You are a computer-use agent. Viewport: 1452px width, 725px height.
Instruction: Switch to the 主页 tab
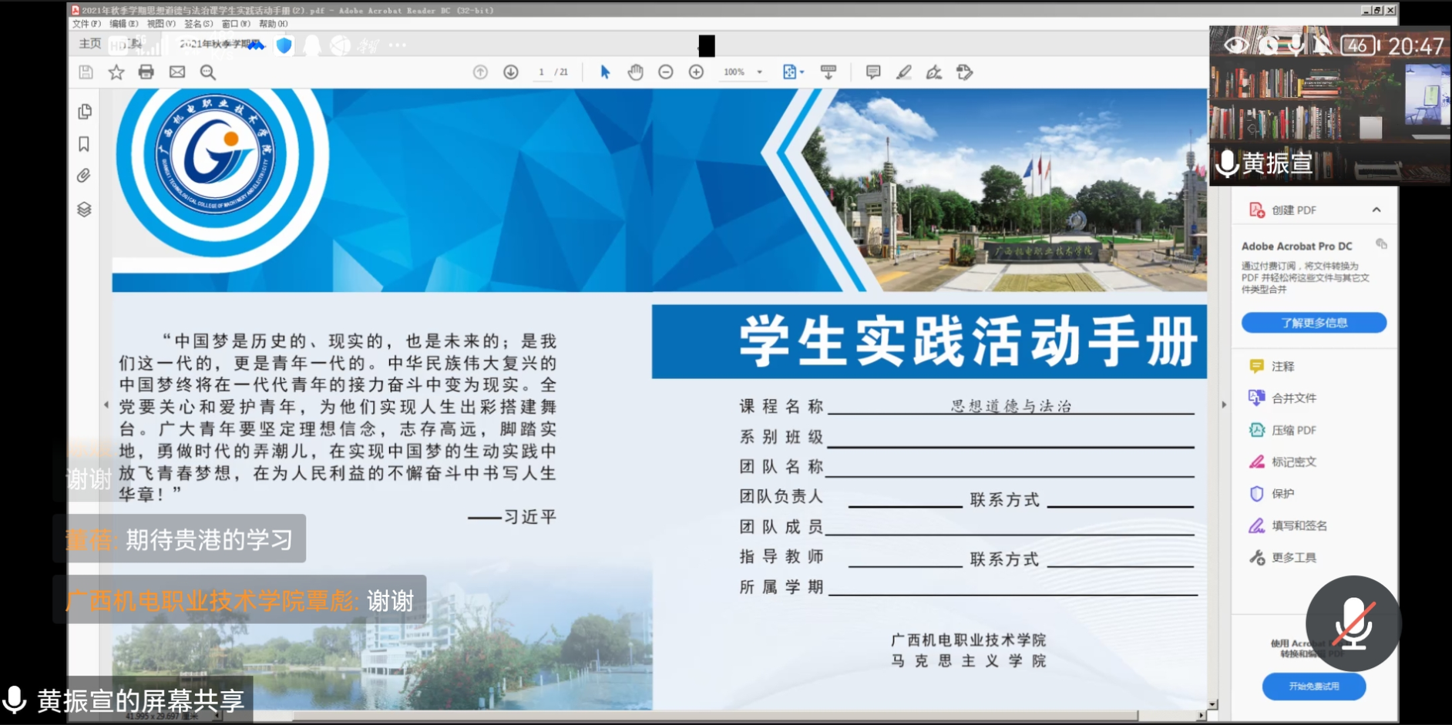tap(89, 44)
